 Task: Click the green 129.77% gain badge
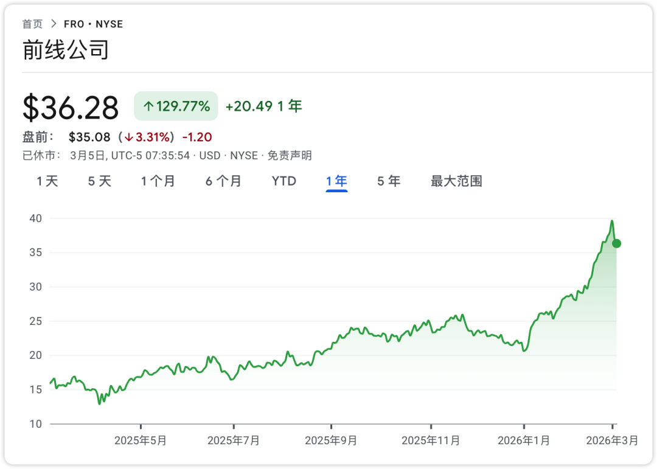176,106
